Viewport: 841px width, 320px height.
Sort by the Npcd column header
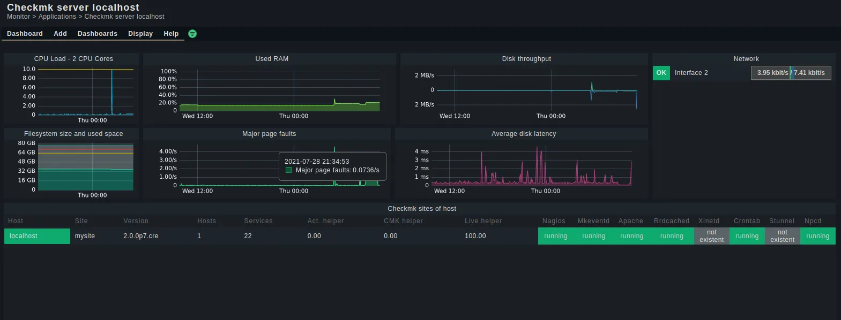[813, 221]
